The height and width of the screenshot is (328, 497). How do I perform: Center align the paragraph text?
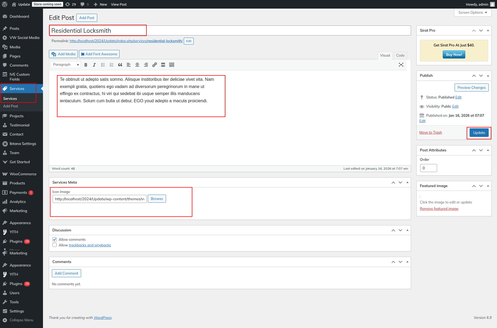(137, 65)
